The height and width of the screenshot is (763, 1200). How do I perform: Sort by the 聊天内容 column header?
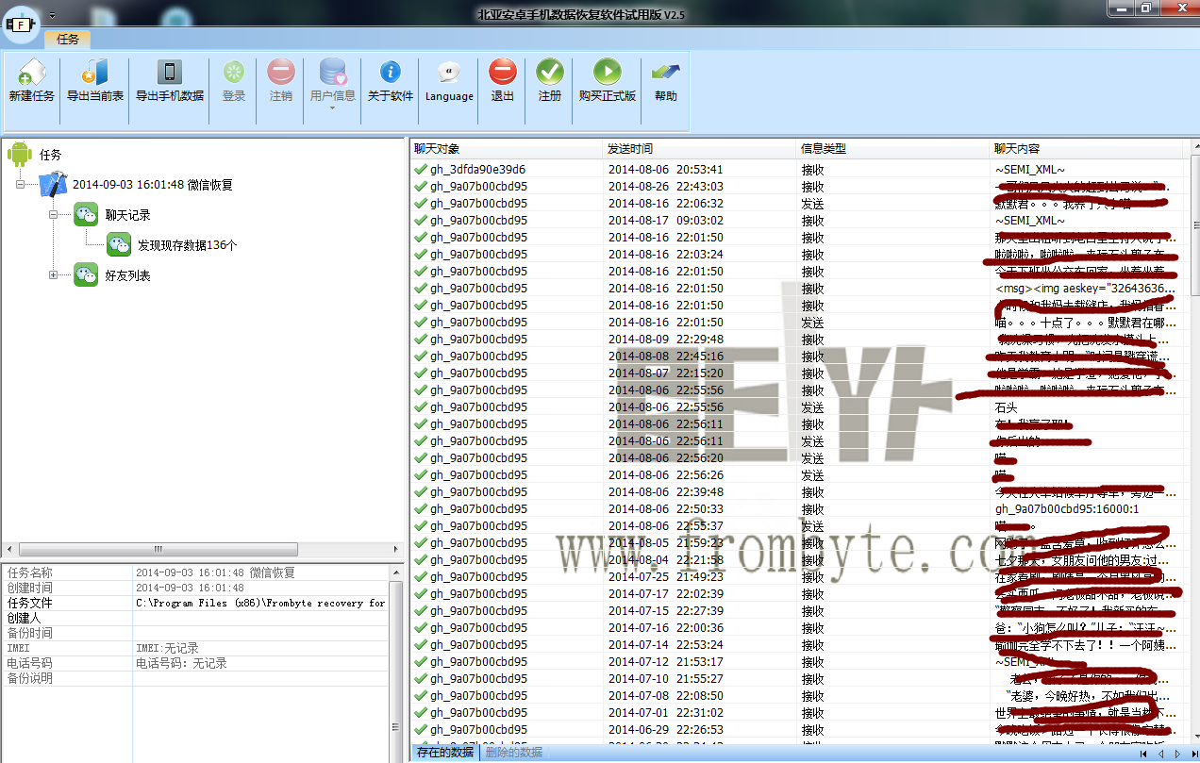1088,149
